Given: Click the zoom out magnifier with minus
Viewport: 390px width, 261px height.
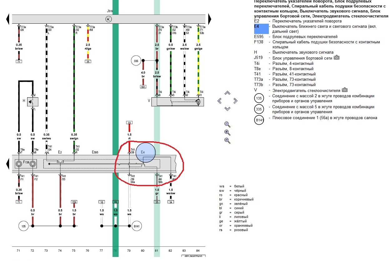Looking at the screenshot, I should click(227, 140).
